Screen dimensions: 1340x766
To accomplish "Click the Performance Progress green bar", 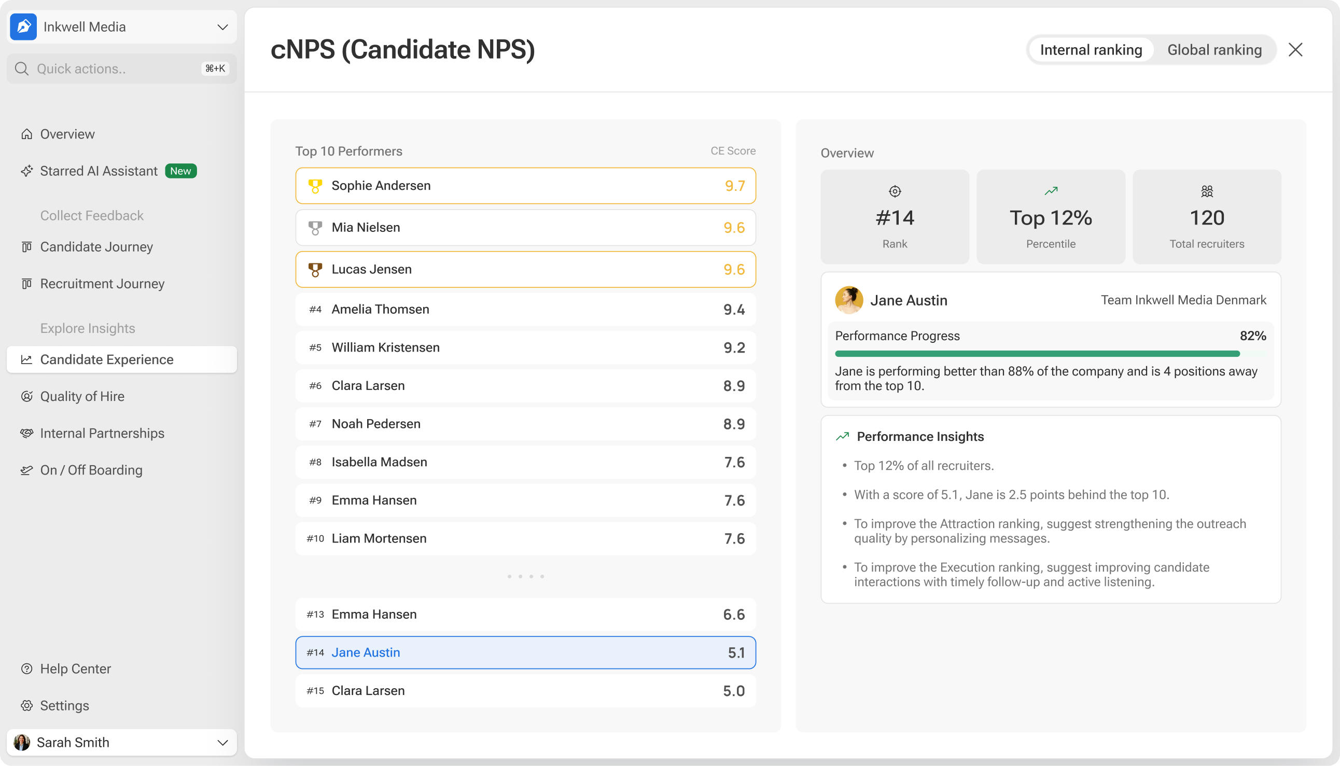I will 1036,354.
